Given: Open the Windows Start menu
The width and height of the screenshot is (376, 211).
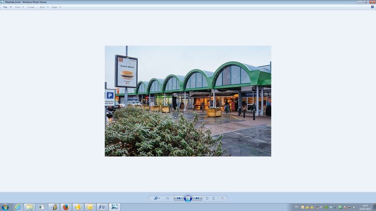Looking at the screenshot, I should tap(5, 207).
